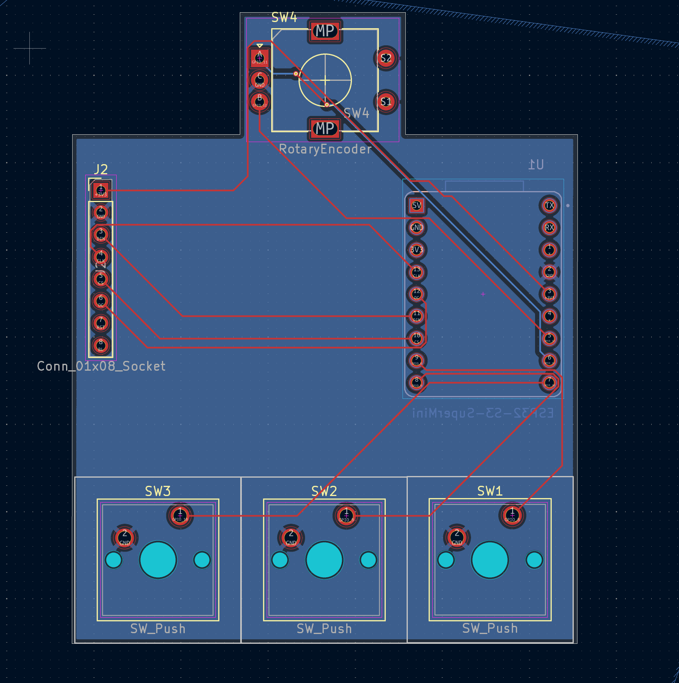Select the RotaryEncoder value text
Viewport: 679px width, 683px height.
[x=325, y=149]
